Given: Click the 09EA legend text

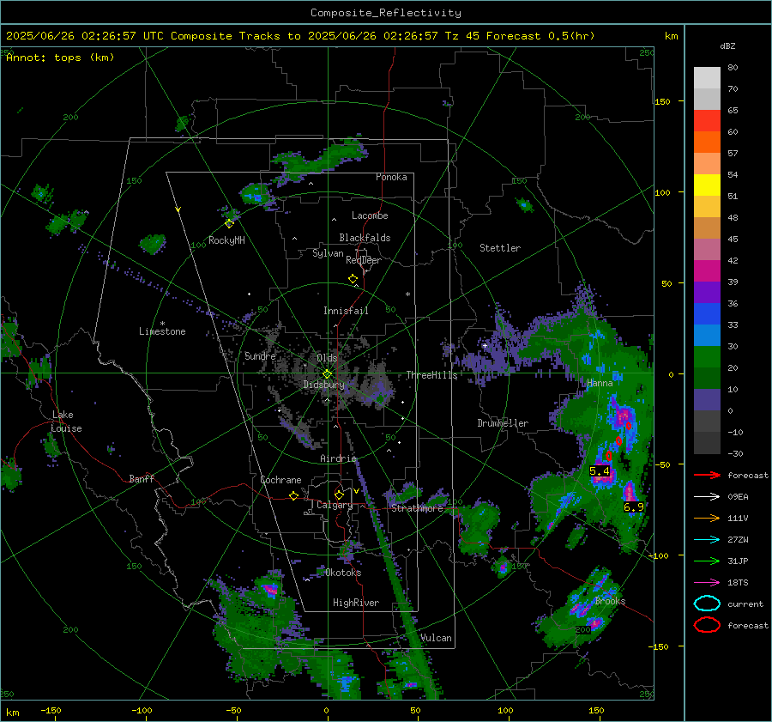Looking at the screenshot, I should pyautogui.click(x=738, y=497).
